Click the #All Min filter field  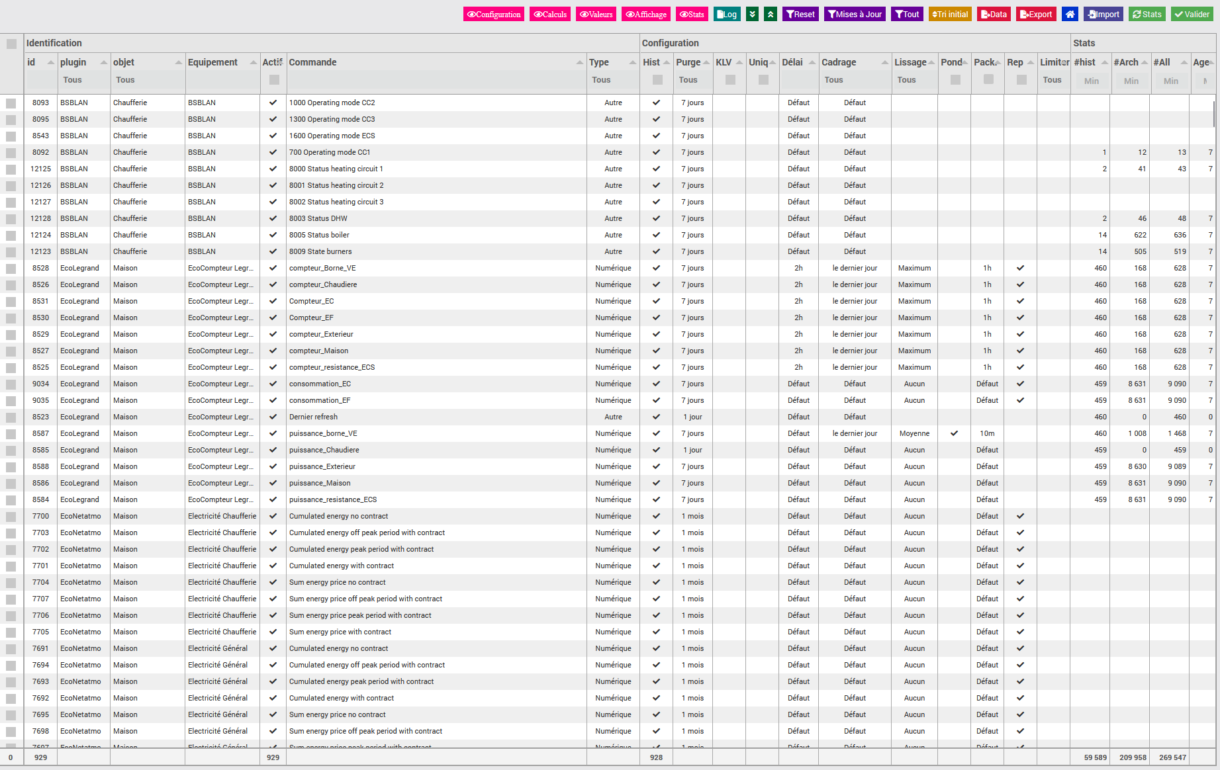pos(1170,81)
